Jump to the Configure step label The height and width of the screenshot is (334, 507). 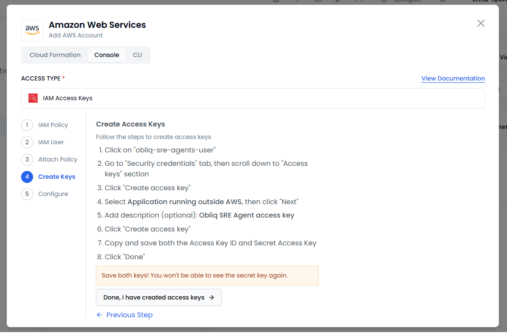(53, 194)
